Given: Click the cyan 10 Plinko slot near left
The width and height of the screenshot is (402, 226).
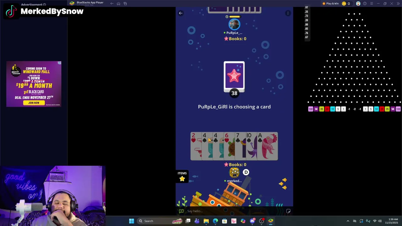Looking at the screenshot, I should [x=332, y=109].
